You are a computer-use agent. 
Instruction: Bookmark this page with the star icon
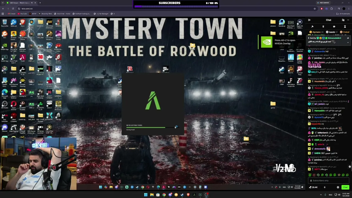pos(315,9)
